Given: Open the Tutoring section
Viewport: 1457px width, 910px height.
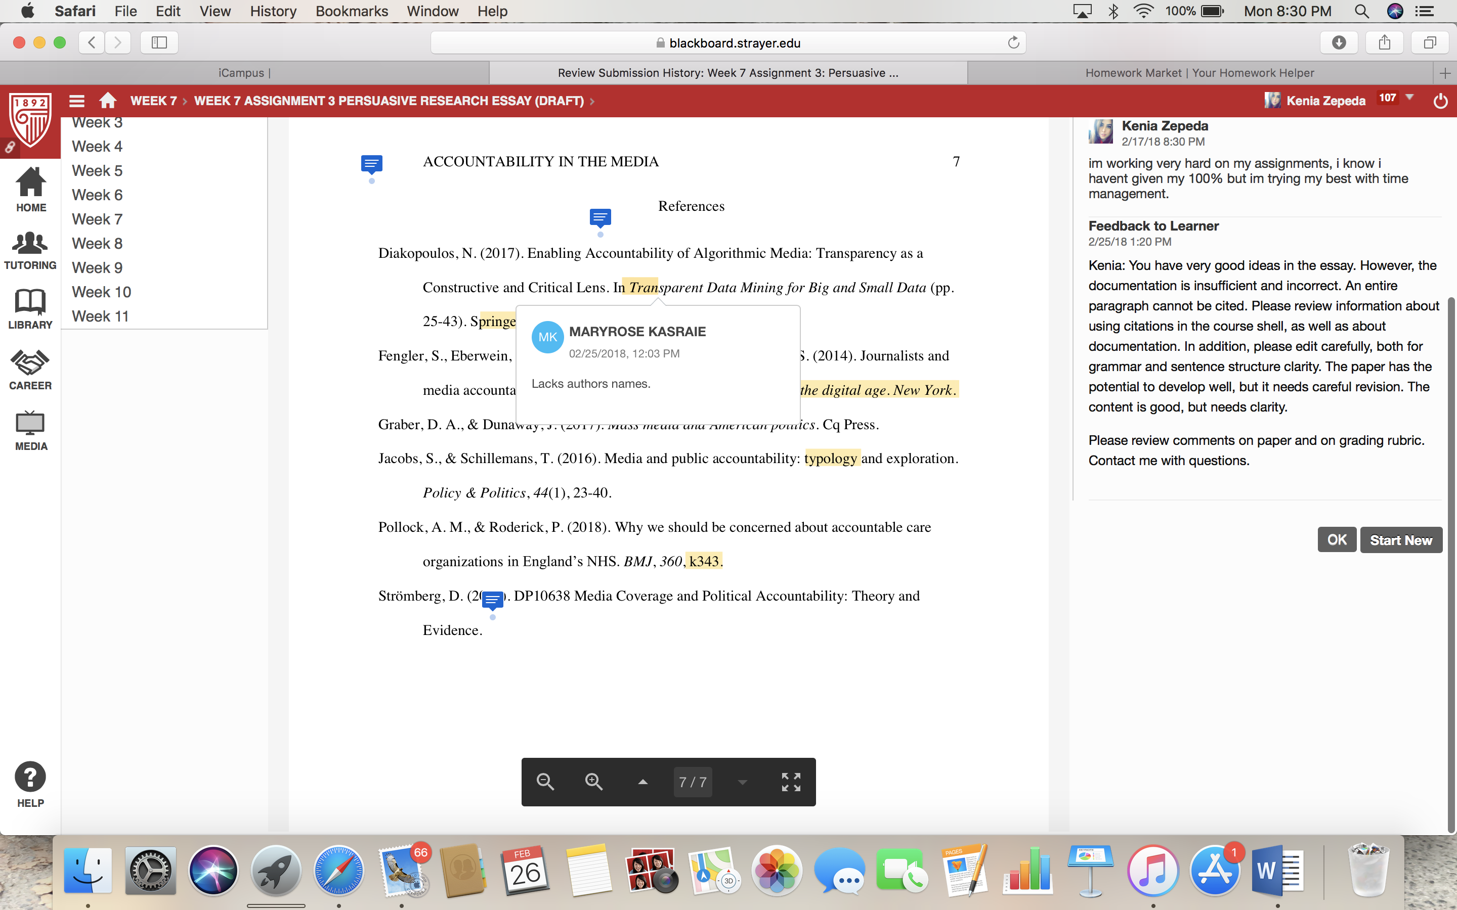Looking at the screenshot, I should (30, 251).
